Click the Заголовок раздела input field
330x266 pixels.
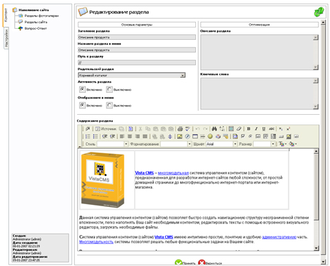point(137,37)
